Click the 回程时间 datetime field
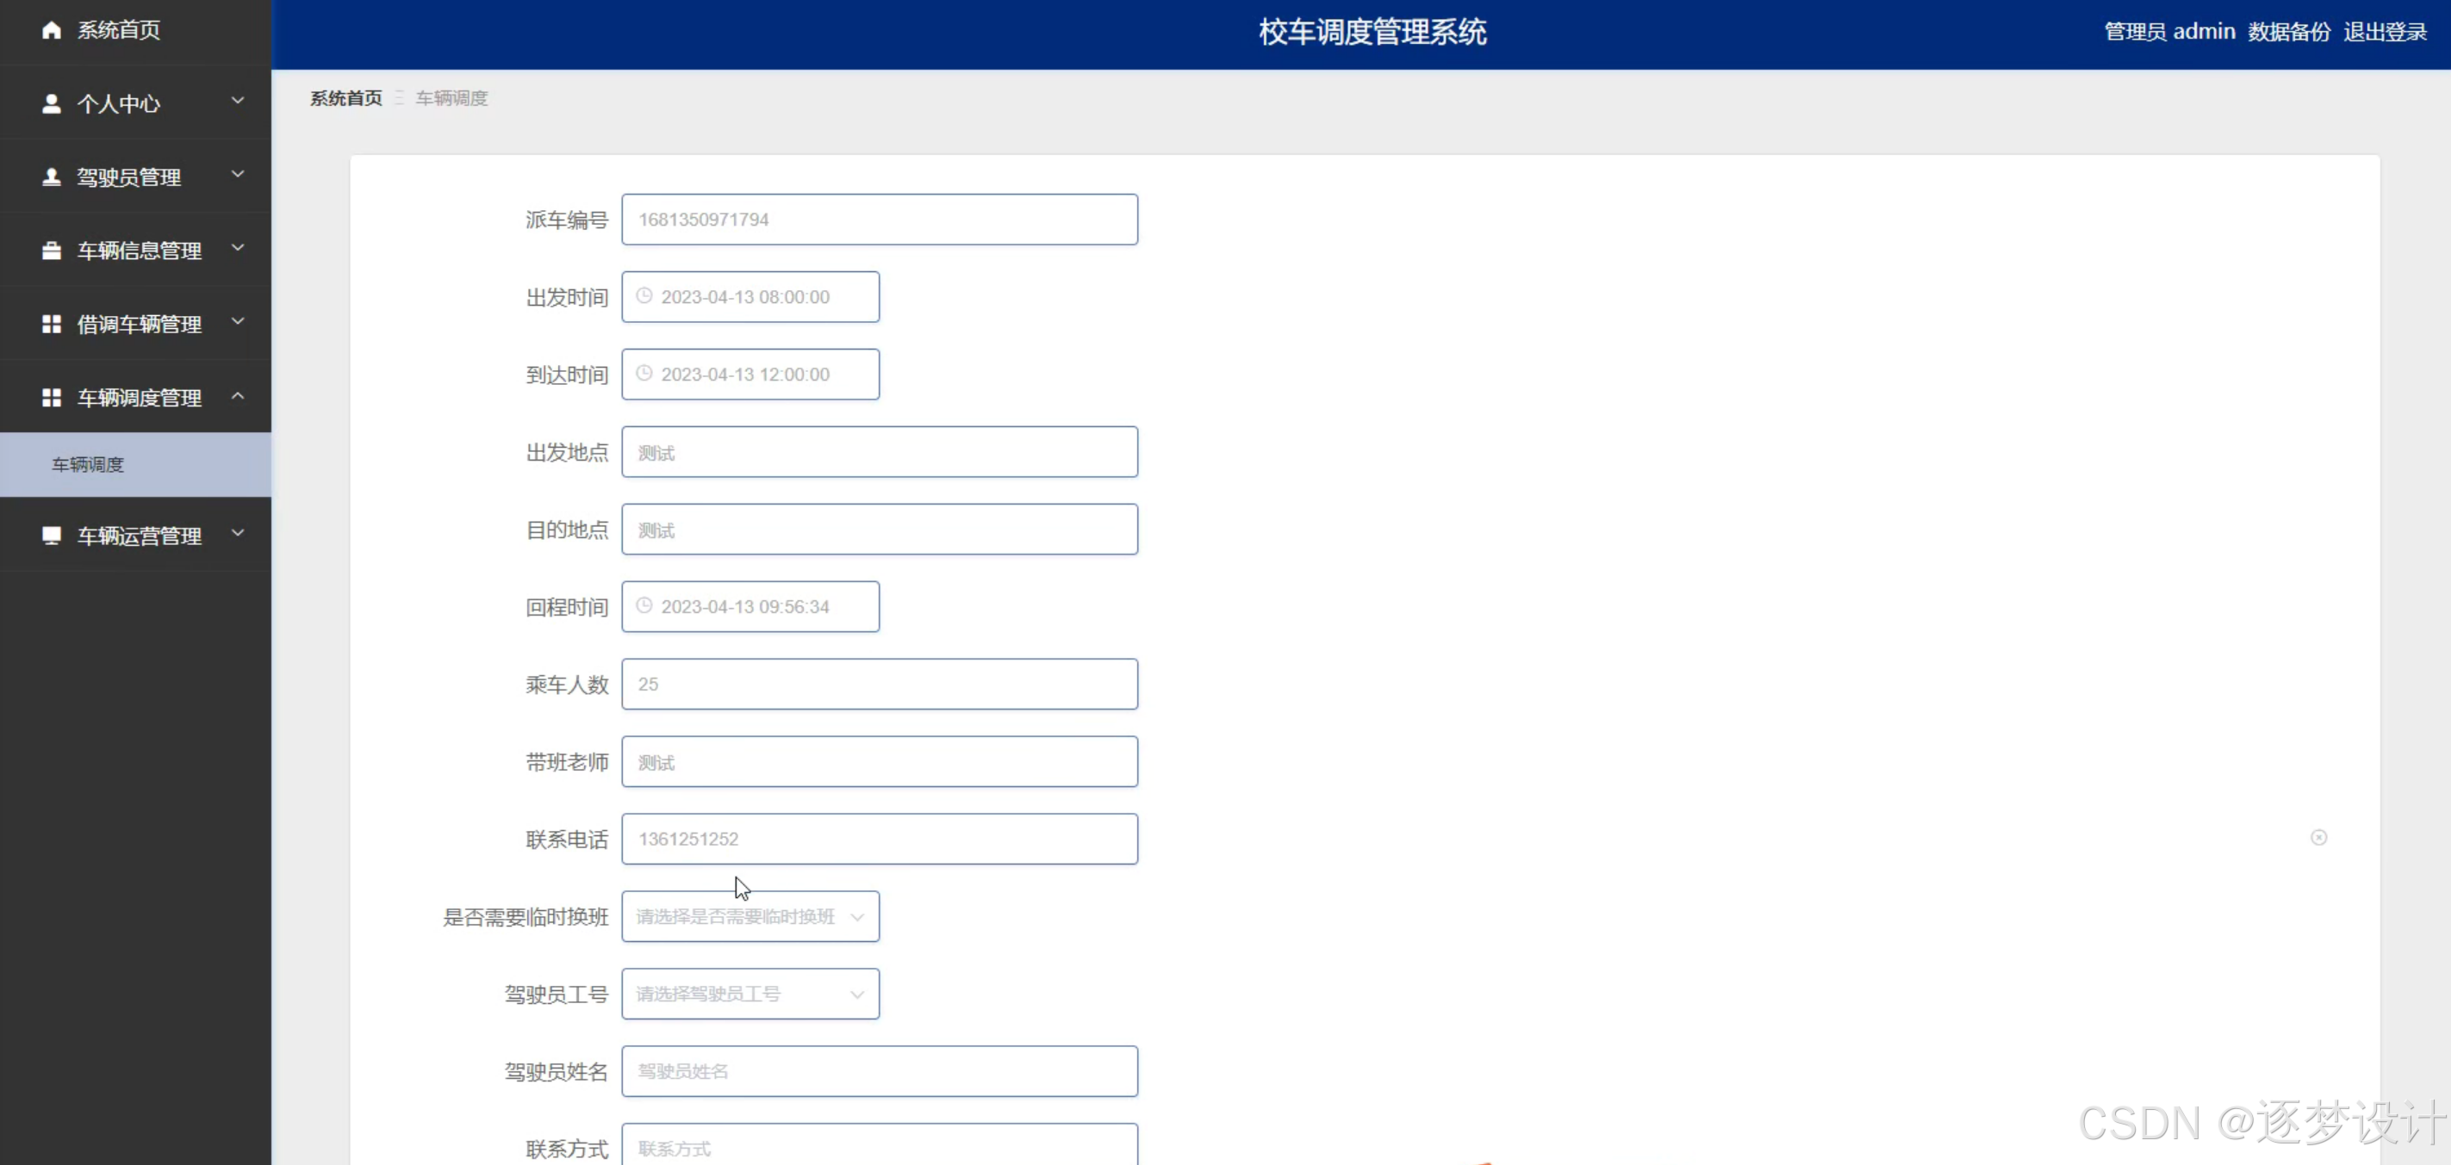 click(x=750, y=607)
